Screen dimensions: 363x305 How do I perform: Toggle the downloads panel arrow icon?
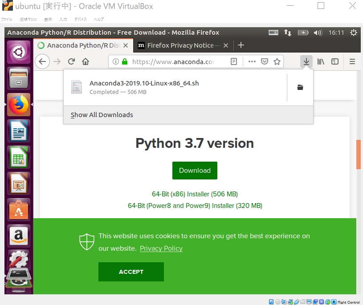[x=306, y=61]
